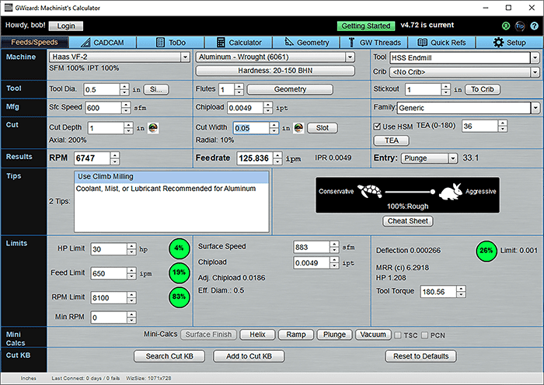Click the Calculator tab icon
The image size is (544, 385).
221,43
